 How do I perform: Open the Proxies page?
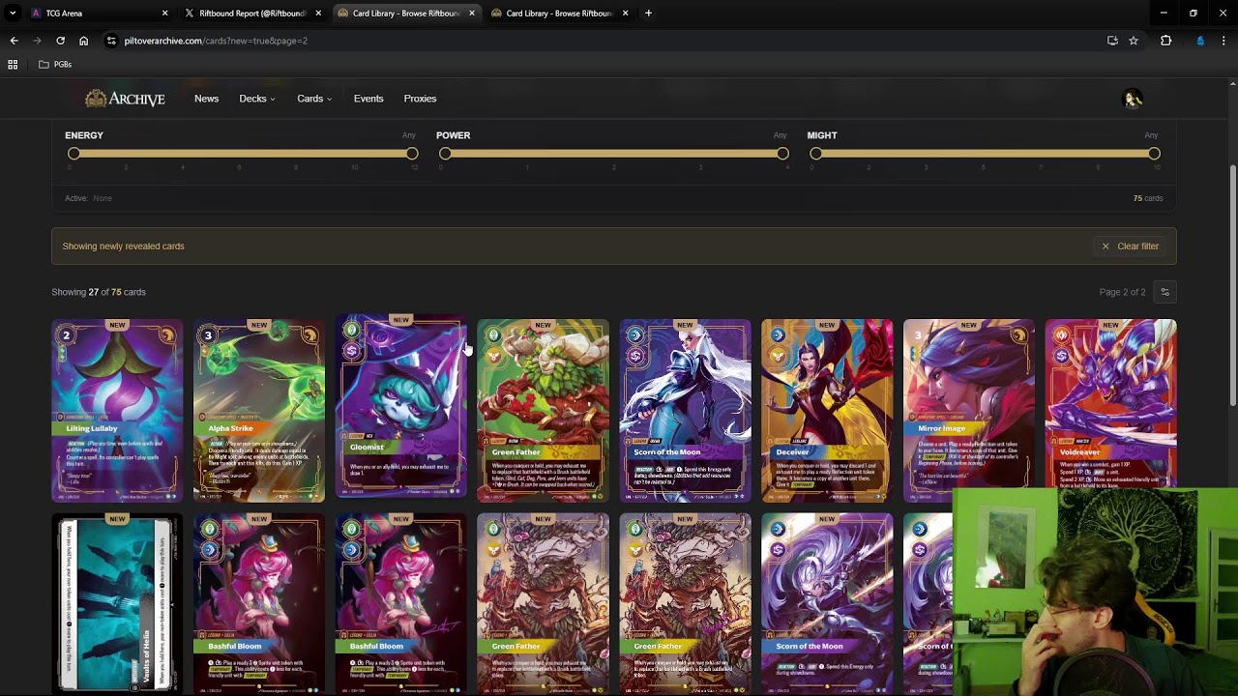420,99
